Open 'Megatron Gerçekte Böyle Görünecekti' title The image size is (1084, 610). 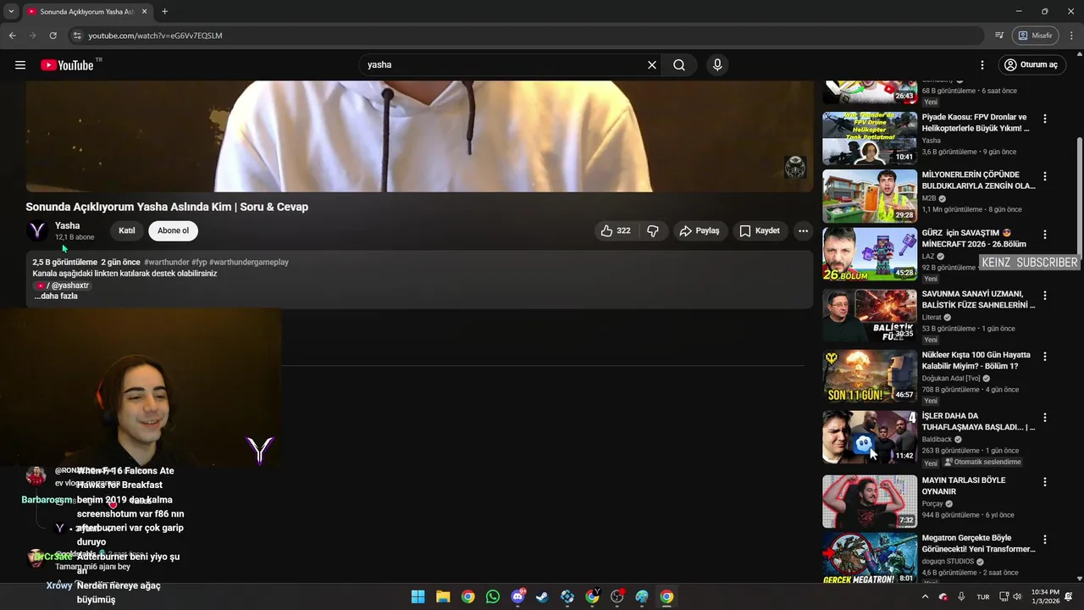tap(978, 543)
